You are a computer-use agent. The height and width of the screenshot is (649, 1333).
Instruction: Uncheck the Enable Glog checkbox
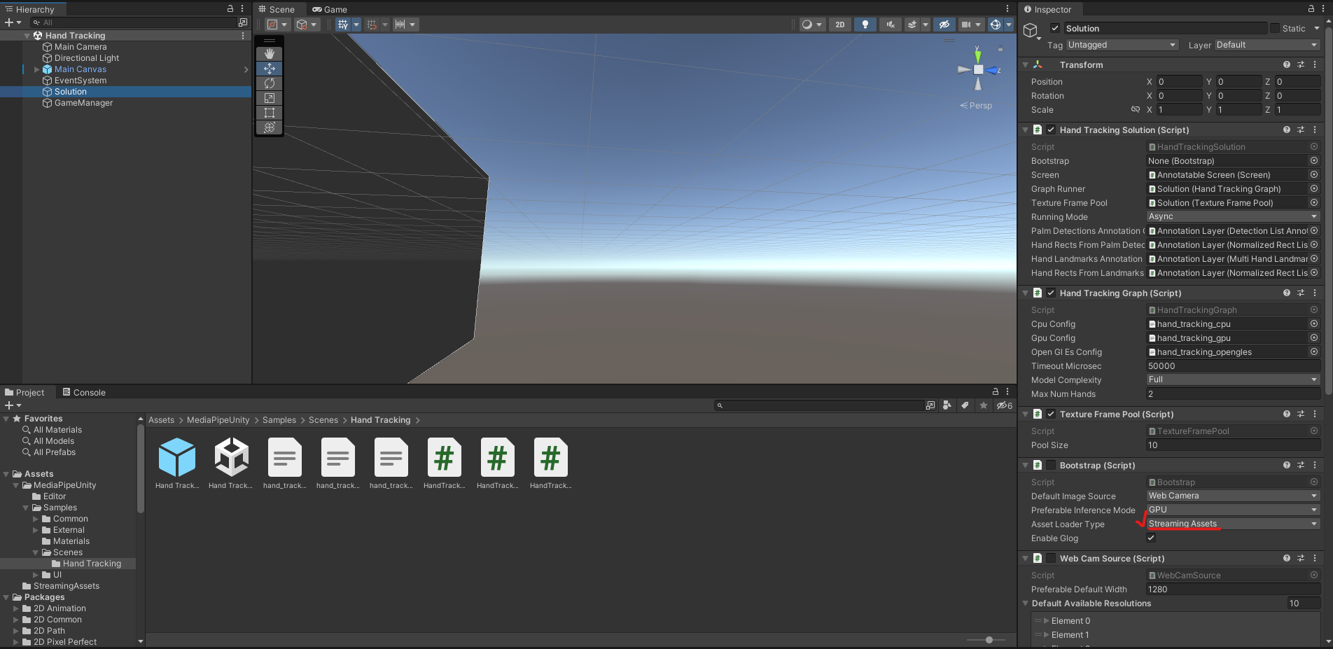pos(1151,538)
